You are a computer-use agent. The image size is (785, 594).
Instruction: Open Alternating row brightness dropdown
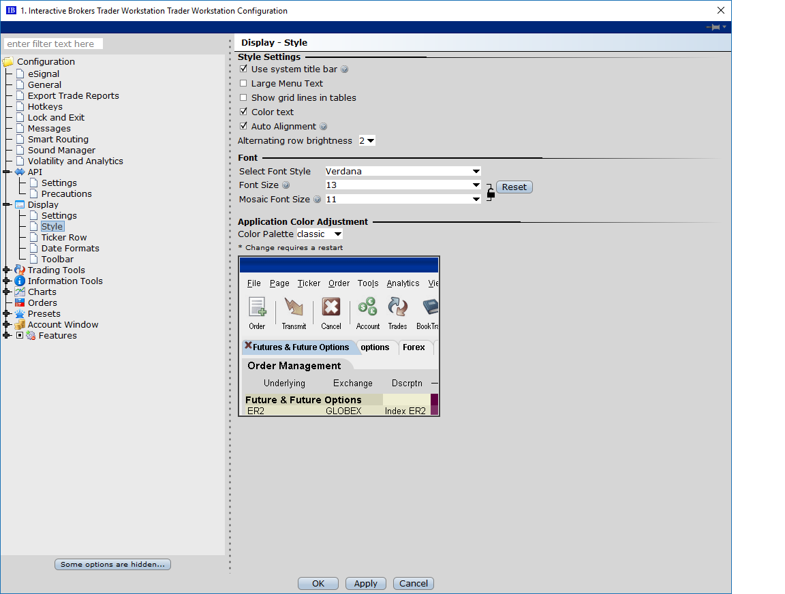click(367, 141)
